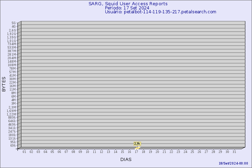This screenshot has width=252, height=168.
Task: Click the user name petalbot-114-119-135-217.petalsearch.com
Action: click(170, 12)
